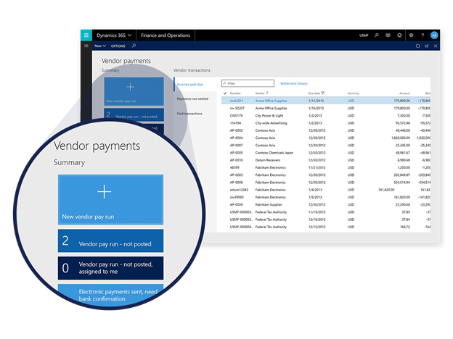453x339 pixels.
Task: Select the AP-0008 row
Action: coord(326,183)
